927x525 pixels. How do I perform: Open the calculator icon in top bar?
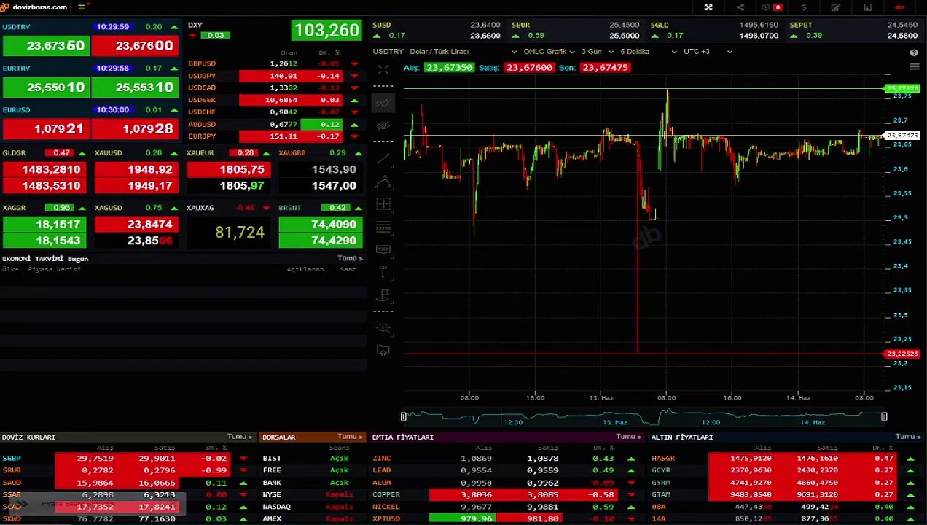tap(868, 7)
